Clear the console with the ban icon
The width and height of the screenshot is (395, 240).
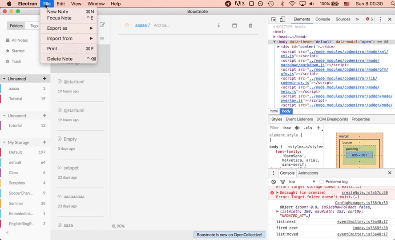pos(274,182)
